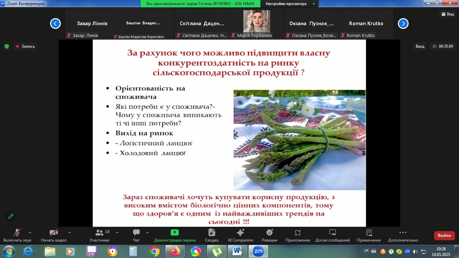Switch to uTorrent in taskbar

pyautogui.click(x=217, y=251)
